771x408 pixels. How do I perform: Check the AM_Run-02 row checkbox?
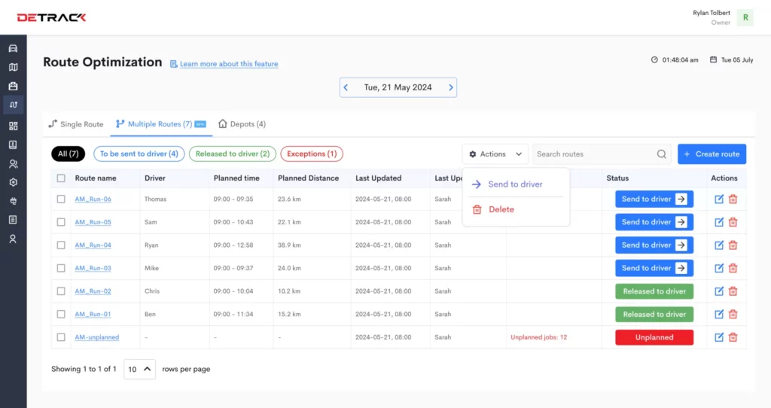point(61,291)
